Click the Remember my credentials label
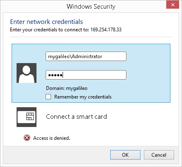 83,97
